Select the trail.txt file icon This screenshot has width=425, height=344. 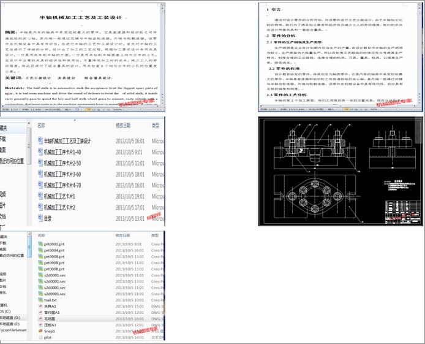(x=40, y=300)
